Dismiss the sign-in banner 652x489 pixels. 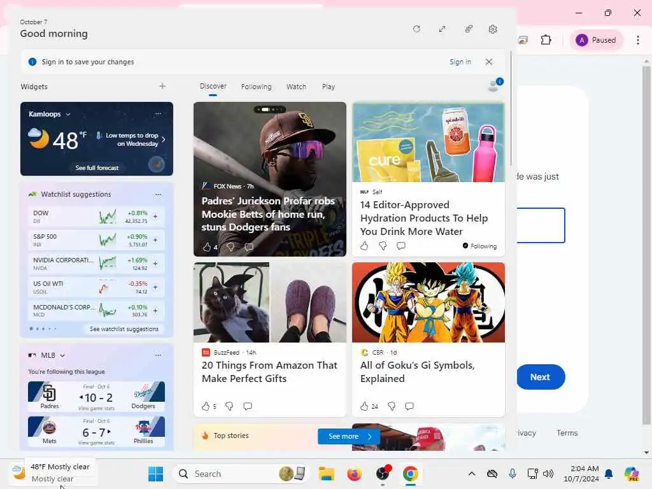[x=489, y=62]
